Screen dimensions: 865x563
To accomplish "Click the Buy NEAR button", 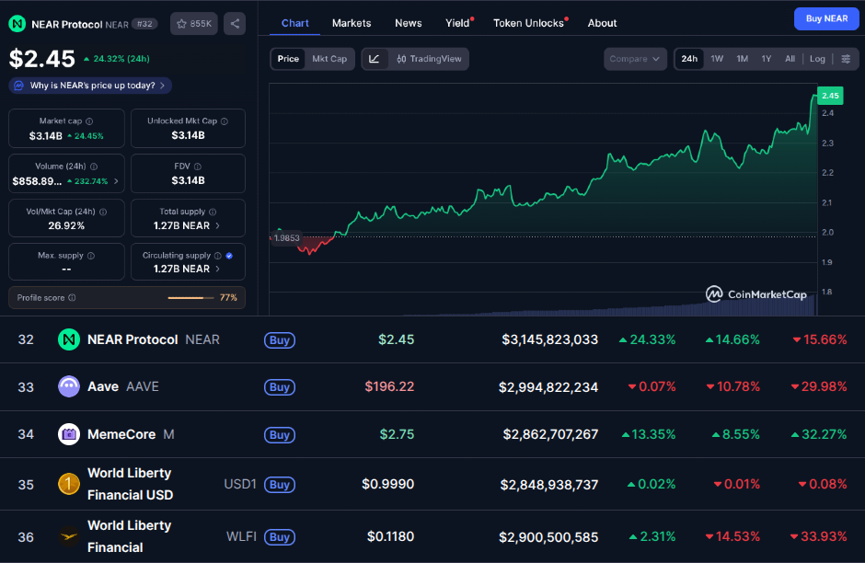I will pos(825,18).
